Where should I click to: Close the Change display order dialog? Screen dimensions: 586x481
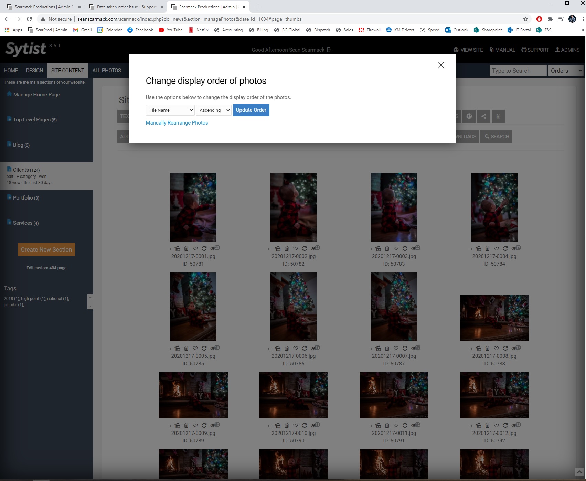pyautogui.click(x=441, y=65)
